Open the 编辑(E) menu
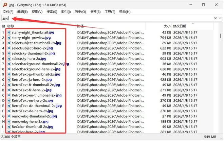This screenshot has height=141, width=224. click(22, 12)
